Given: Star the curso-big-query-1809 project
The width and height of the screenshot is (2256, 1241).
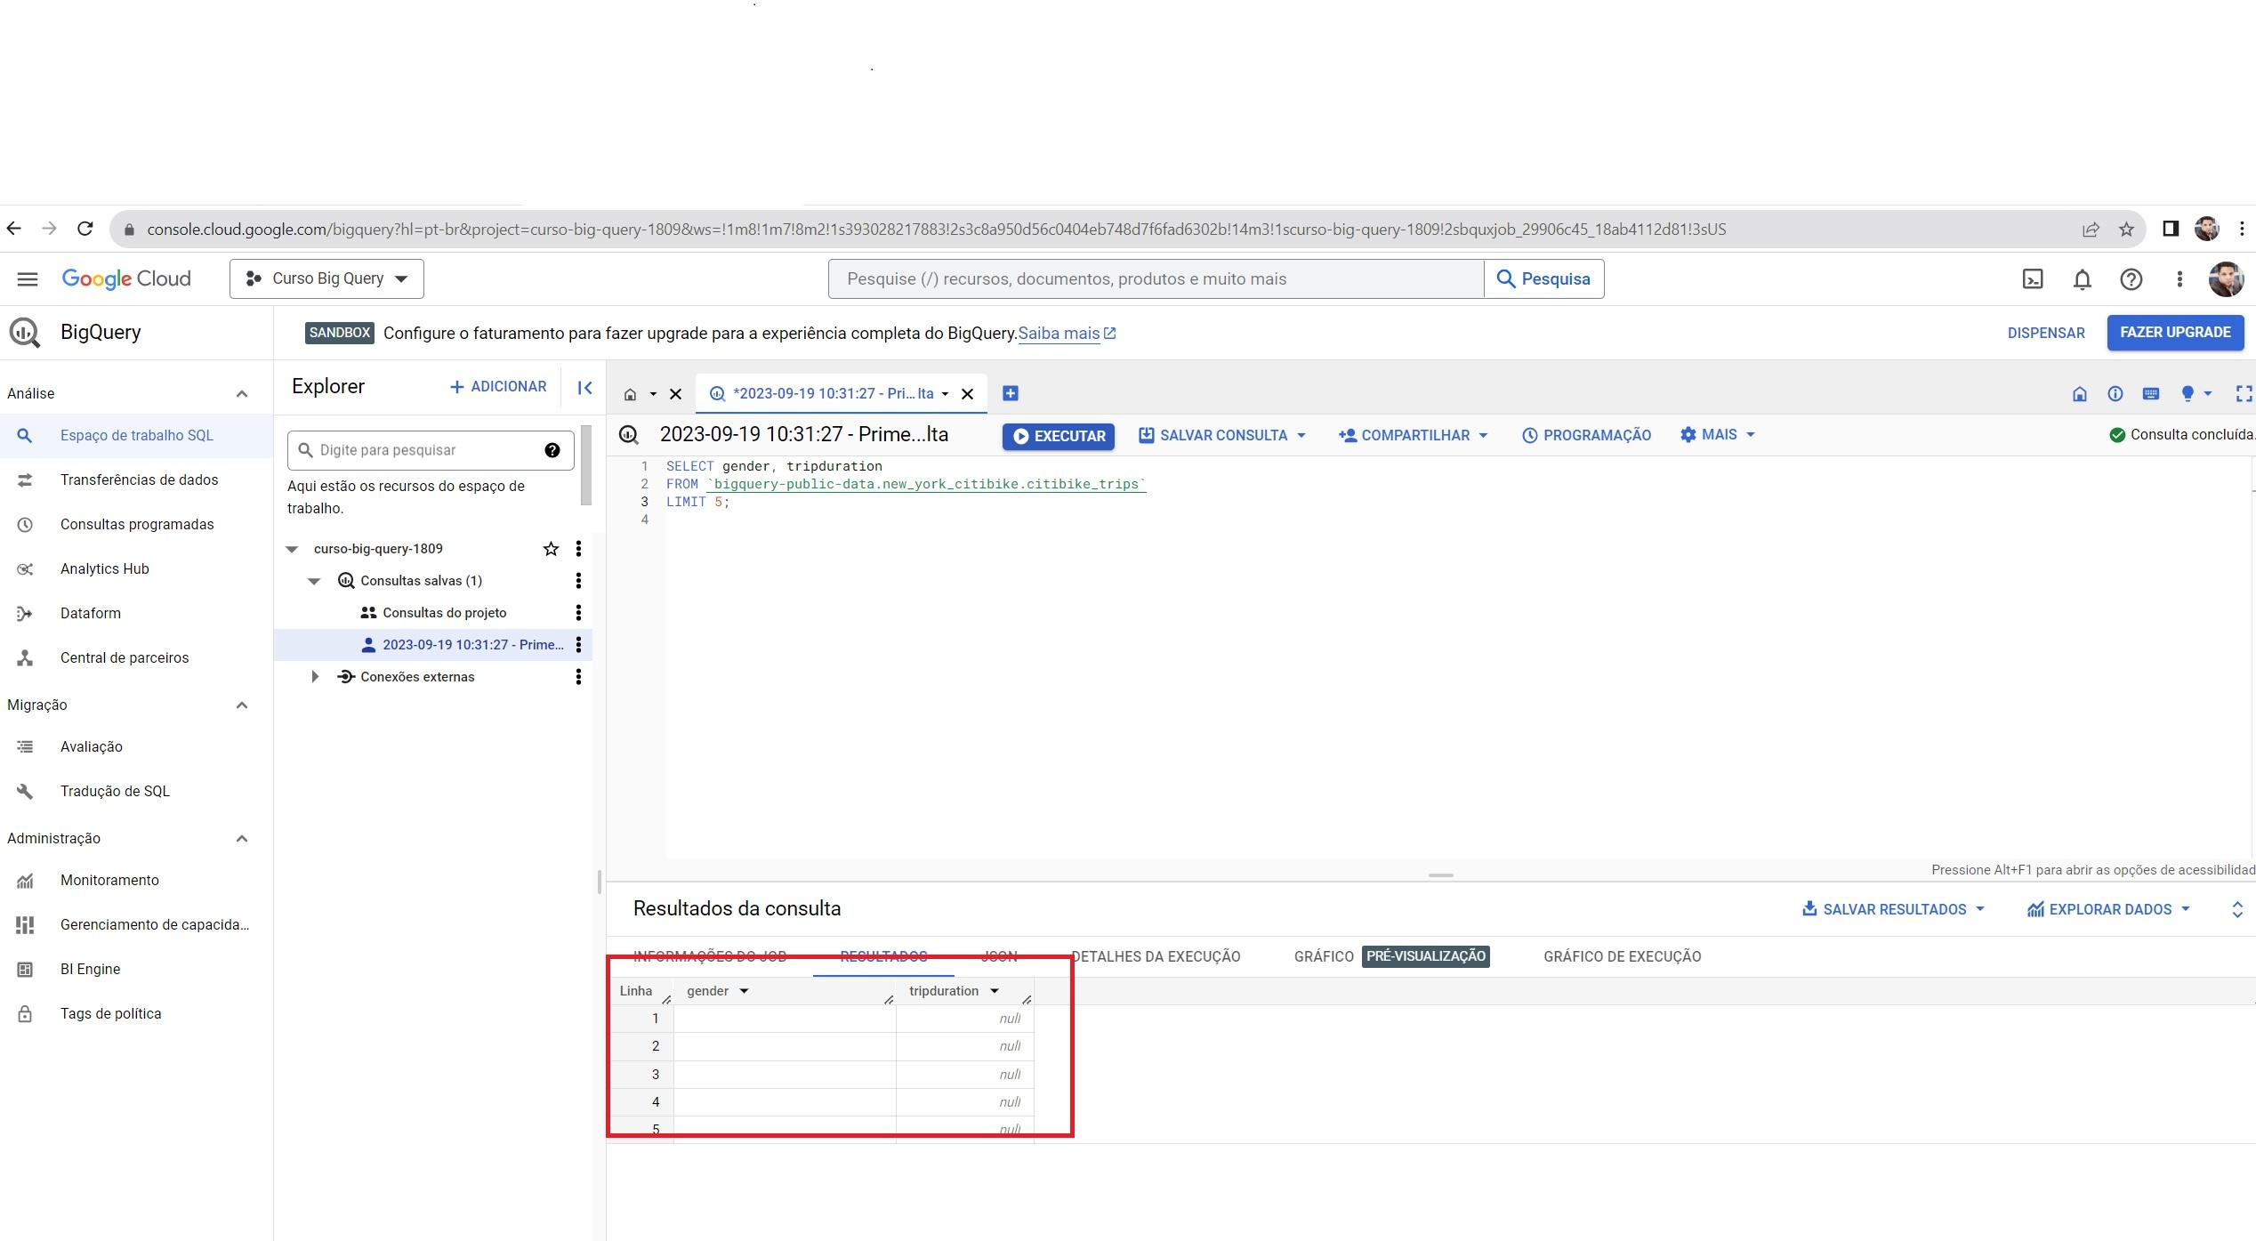Looking at the screenshot, I should click(x=551, y=549).
